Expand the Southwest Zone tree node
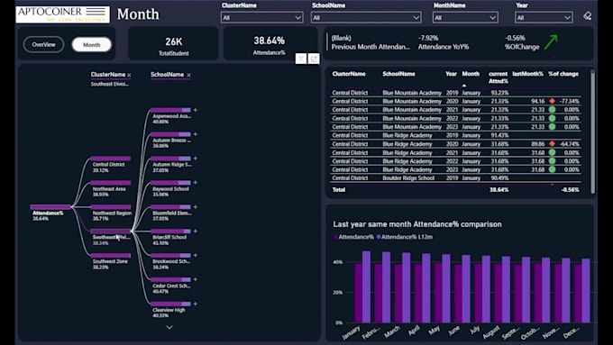Image resolution: width=613 pixels, height=345 pixels. (x=111, y=256)
